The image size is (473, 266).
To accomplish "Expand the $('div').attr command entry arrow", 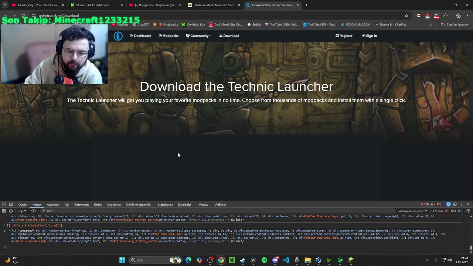I will (5, 225).
